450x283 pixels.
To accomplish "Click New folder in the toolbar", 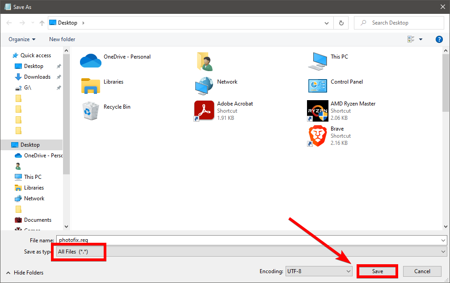I will 62,39.
